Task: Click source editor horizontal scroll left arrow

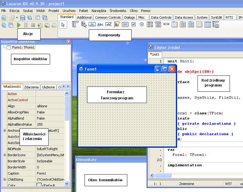Action: click(x=152, y=175)
